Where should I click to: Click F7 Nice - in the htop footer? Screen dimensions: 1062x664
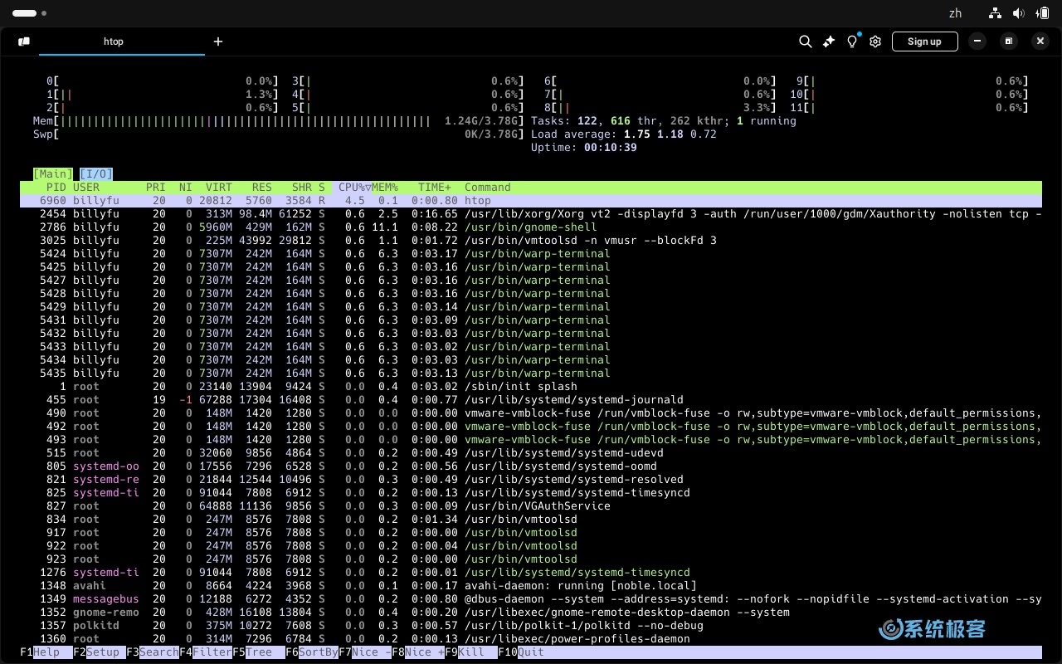[365, 652]
